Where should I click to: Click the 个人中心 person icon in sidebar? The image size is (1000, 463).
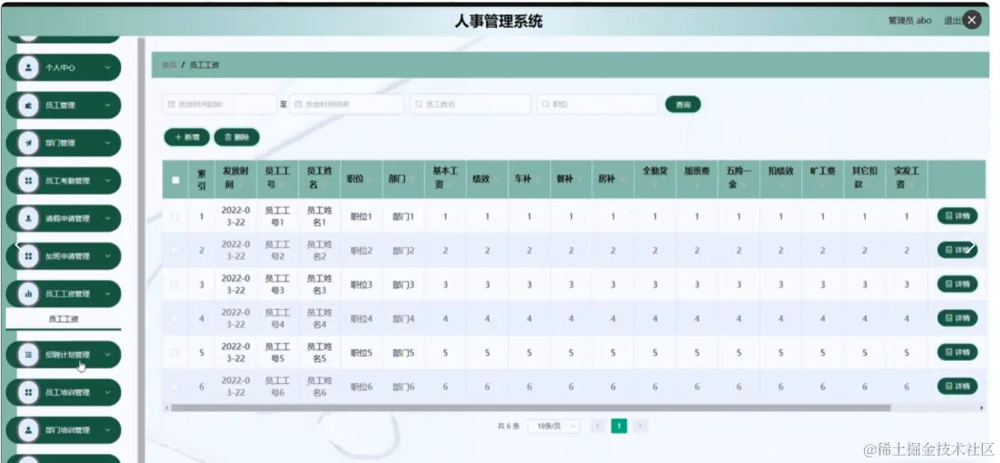[x=29, y=67]
